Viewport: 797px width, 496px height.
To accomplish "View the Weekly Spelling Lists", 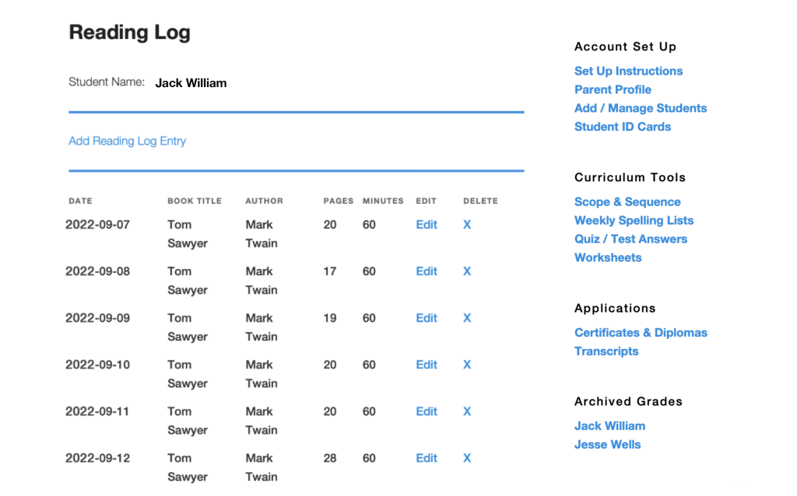I will [634, 220].
